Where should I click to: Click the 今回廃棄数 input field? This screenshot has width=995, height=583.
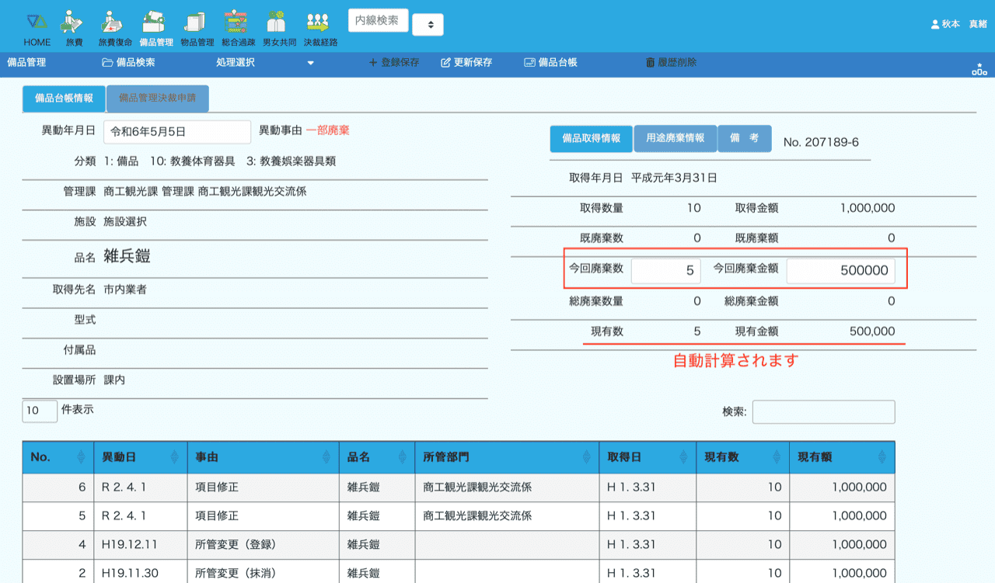click(x=665, y=271)
